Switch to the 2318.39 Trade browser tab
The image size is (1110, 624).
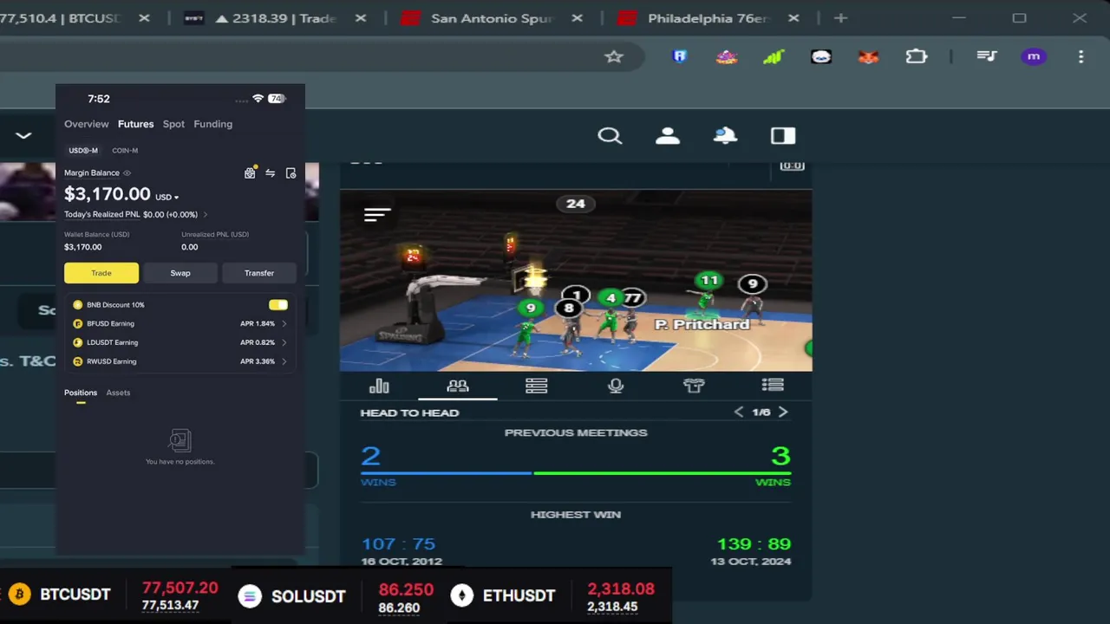pyautogui.click(x=276, y=18)
